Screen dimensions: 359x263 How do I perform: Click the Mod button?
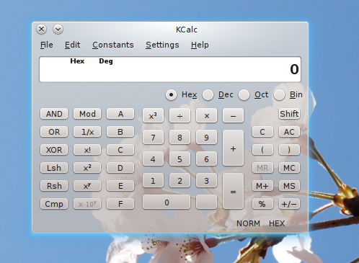pos(87,114)
